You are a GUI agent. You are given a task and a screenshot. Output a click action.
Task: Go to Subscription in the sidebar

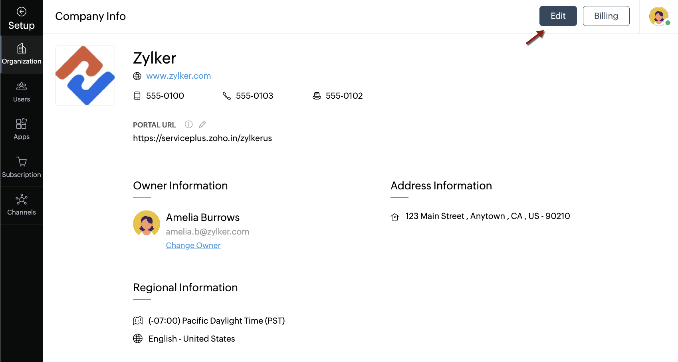tap(22, 168)
